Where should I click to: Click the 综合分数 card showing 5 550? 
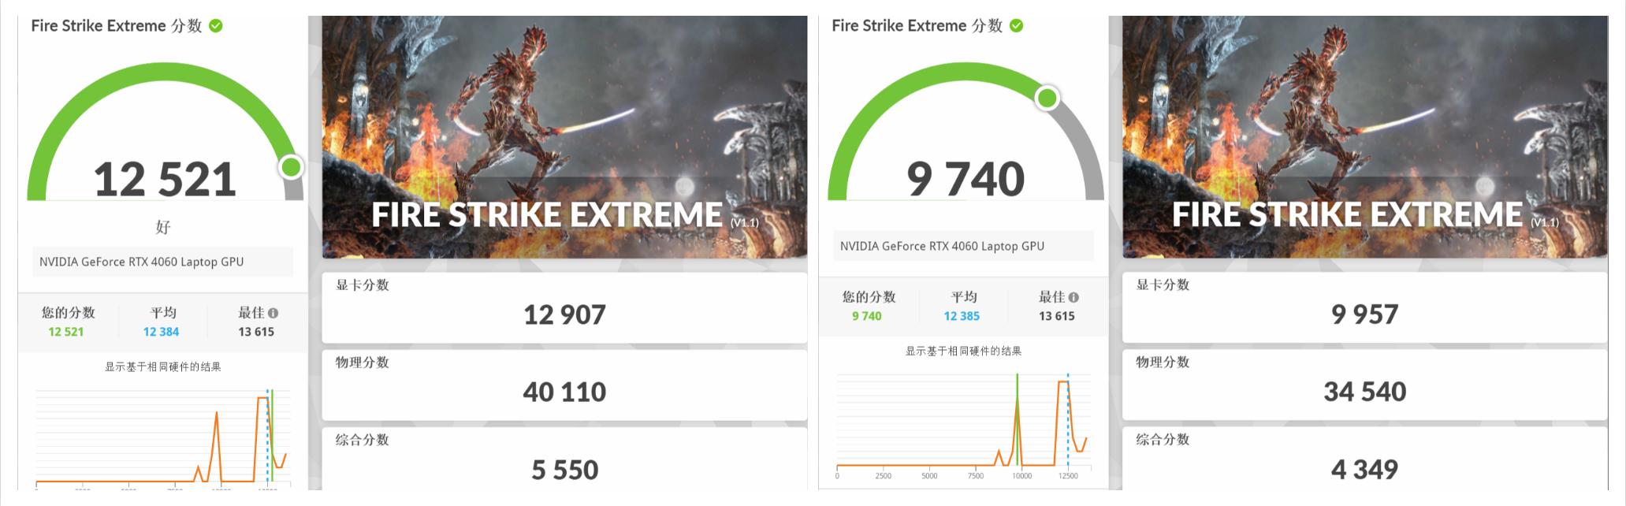click(x=564, y=461)
